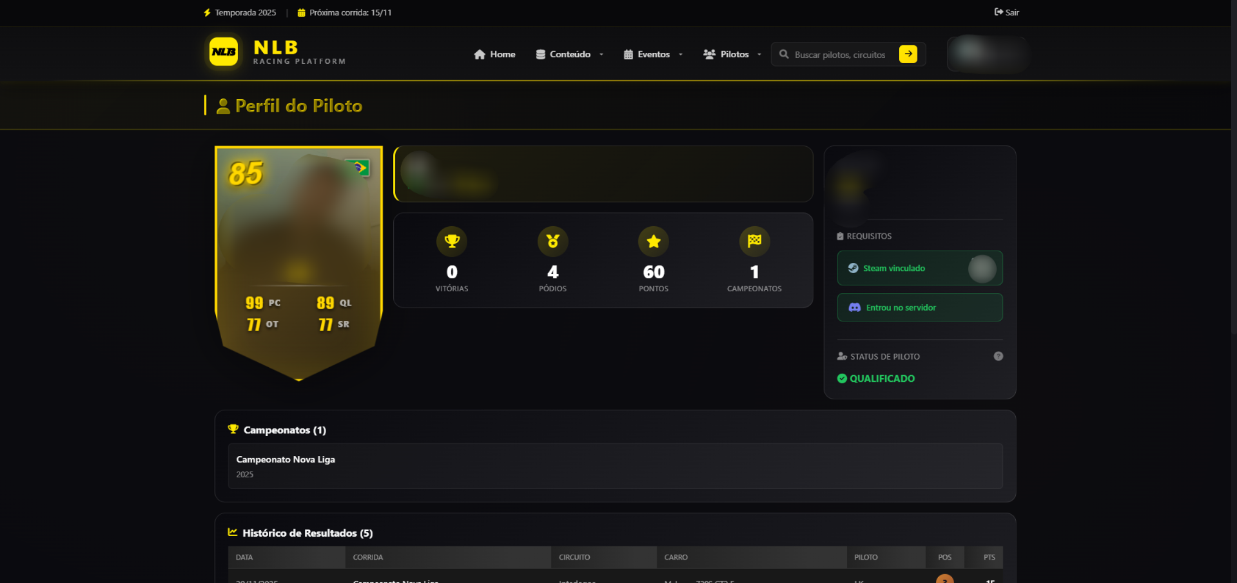The image size is (1237, 583).
Task: Click the NLB logo
Action: click(x=223, y=53)
